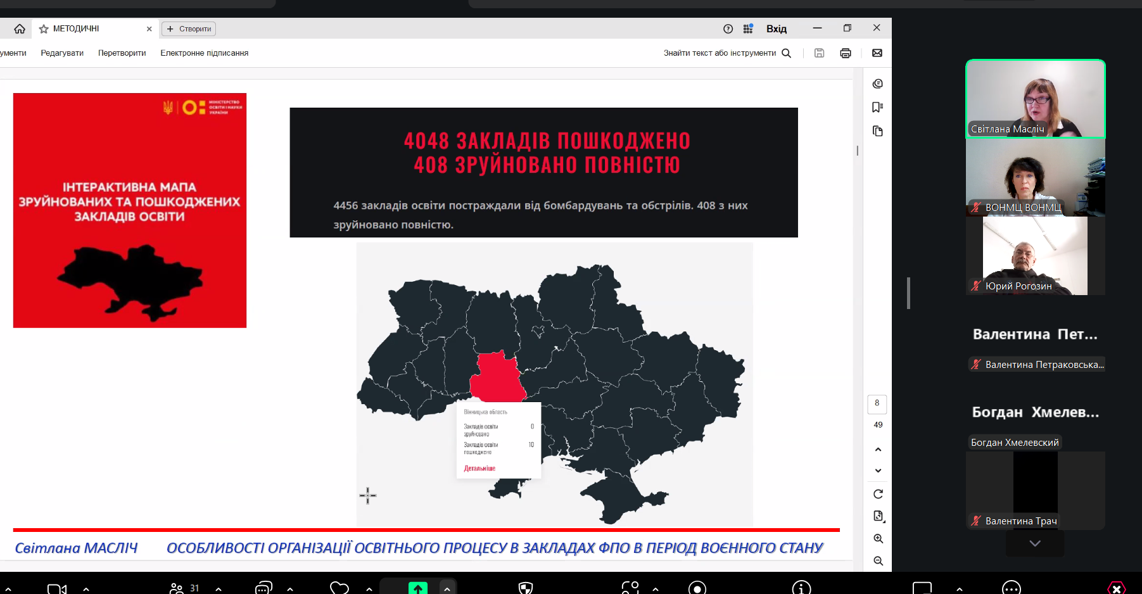Click the page number field showing 8

tap(877, 403)
